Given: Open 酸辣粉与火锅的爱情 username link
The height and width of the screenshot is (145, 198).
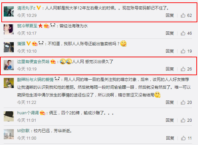Looking at the screenshot, I should point(35,80).
